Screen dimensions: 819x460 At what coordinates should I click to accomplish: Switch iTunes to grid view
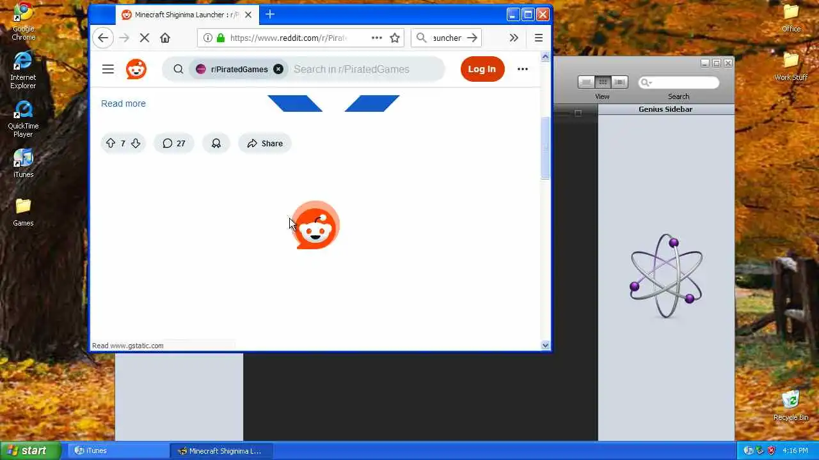coord(603,82)
